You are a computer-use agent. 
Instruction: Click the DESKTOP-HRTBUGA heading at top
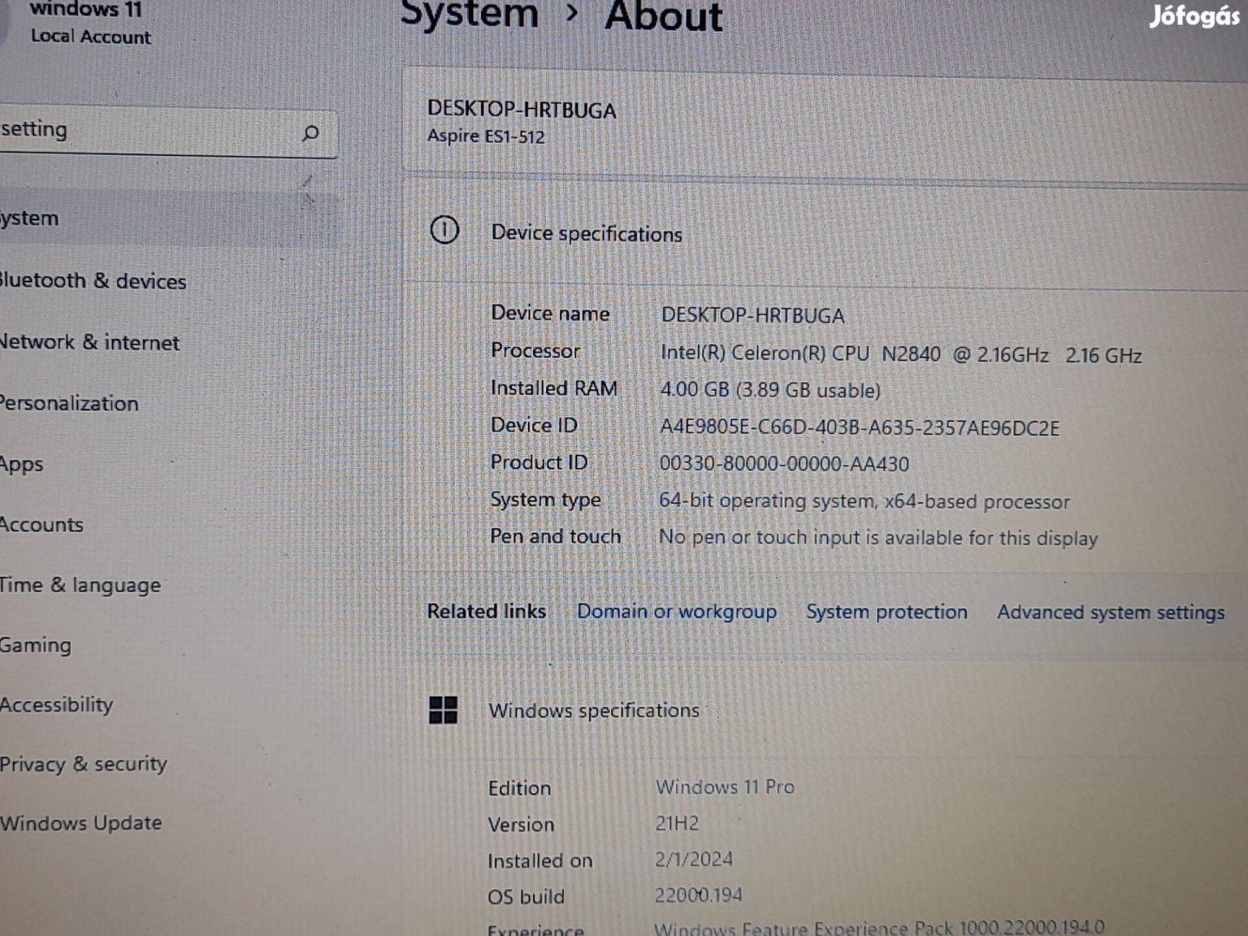522,110
